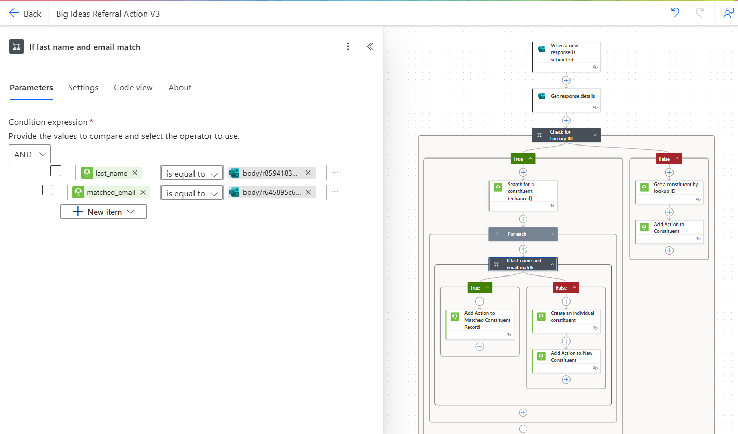738x434 pixels.
Task: Switch to the Settings tab
Action: [x=83, y=87]
